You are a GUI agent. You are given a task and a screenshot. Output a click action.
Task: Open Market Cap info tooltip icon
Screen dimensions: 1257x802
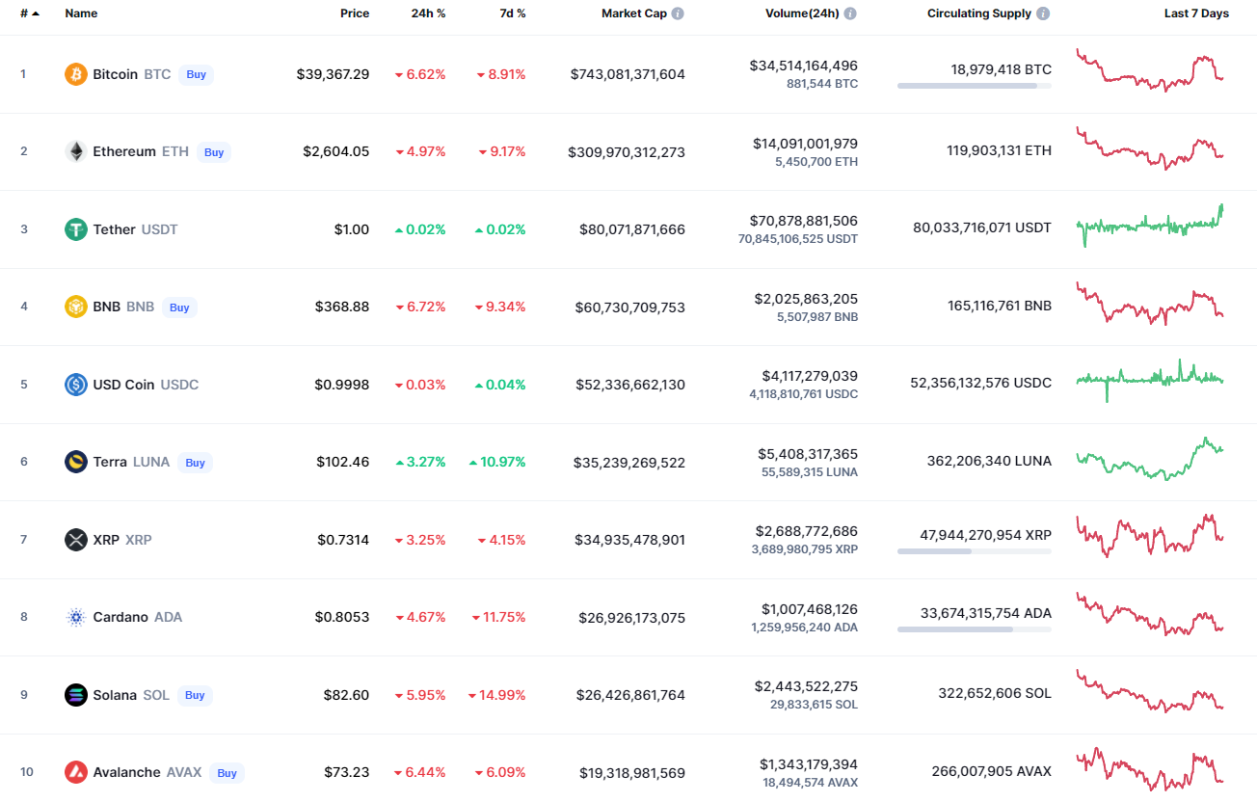pyautogui.click(x=678, y=13)
